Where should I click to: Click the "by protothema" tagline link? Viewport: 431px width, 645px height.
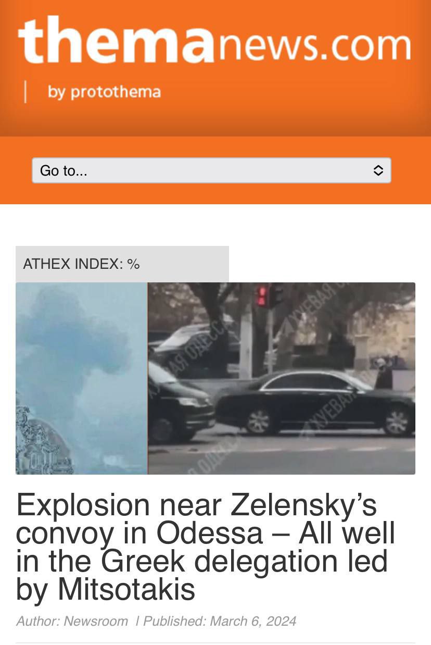pos(104,92)
